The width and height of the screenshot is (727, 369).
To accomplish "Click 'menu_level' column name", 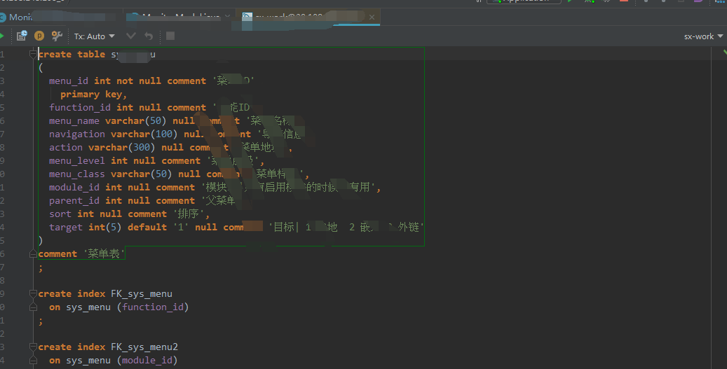I will pyautogui.click(x=77, y=160).
